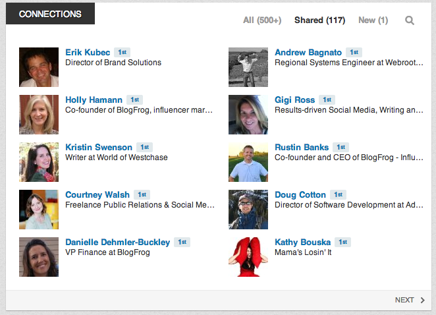Viewport: 436px width, 315px height.
Task: View Holly Hamann's profile name link
Action: click(94, 100)
